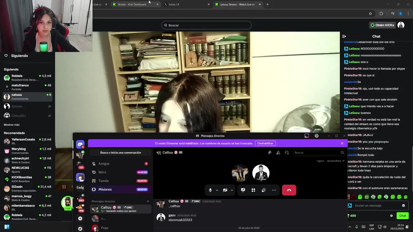Open KICKBounties recommended channel
This screenshot has width=413, height=232.
(27, 179)
